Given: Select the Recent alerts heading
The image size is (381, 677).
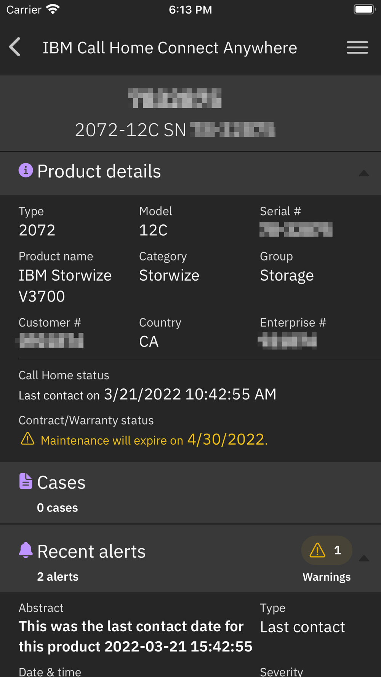Looking at the screenshot, I should coord(91,551).
